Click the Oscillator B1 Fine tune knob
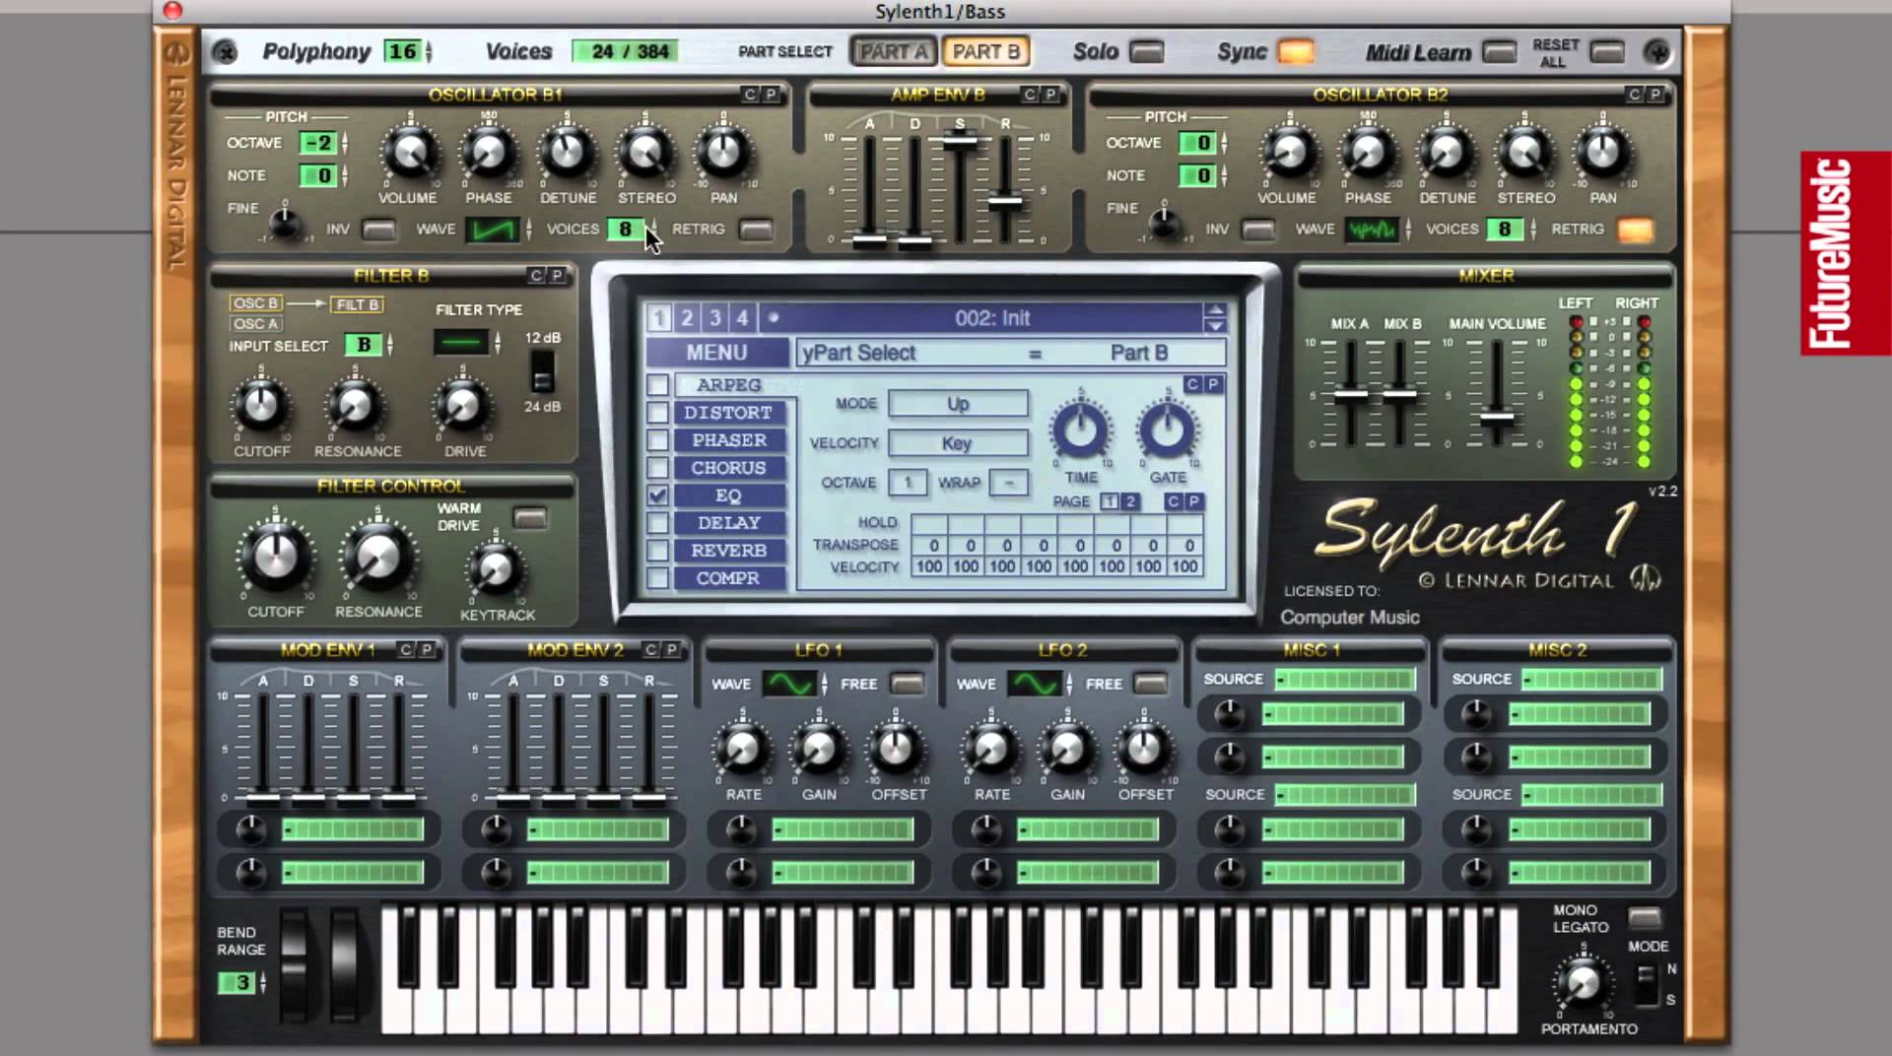 pos(285,224)
